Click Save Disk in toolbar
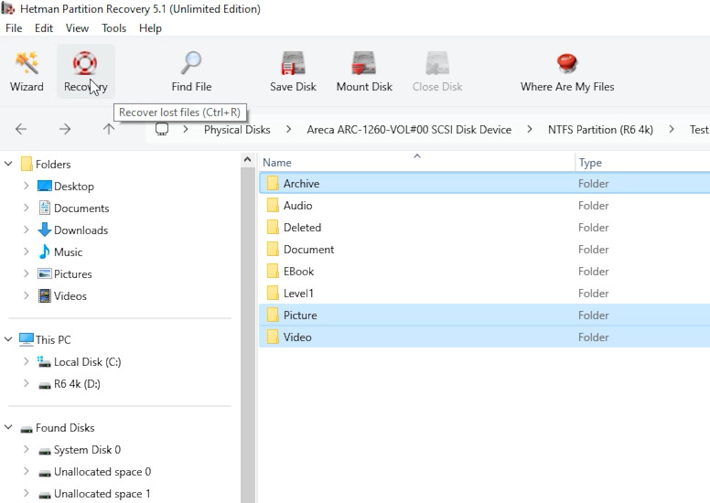Screen dimensions: 710x503 pyautogui.click(x=293, y=71)
